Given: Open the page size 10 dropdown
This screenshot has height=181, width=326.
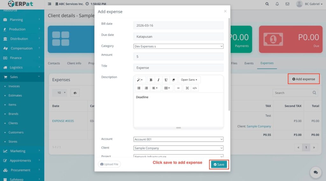Looking at the screenshot, I should click(x=60, y=93).
